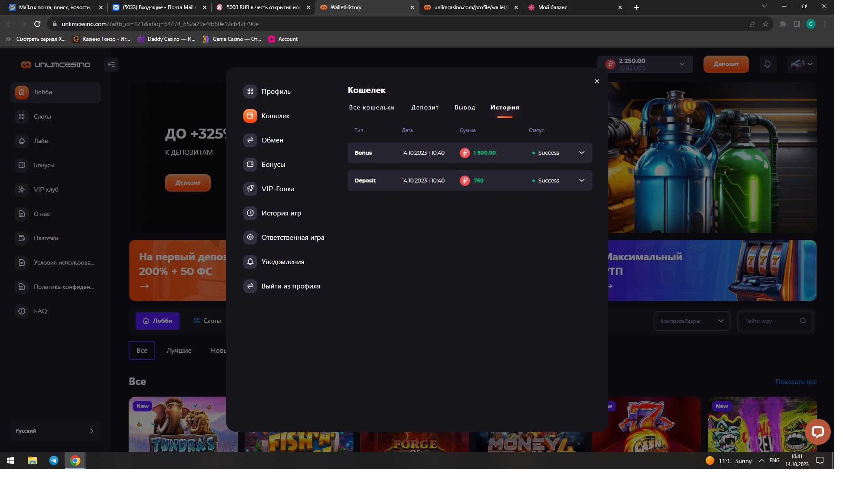Open the Все провайдеры dropdown

tap(692, 321)
